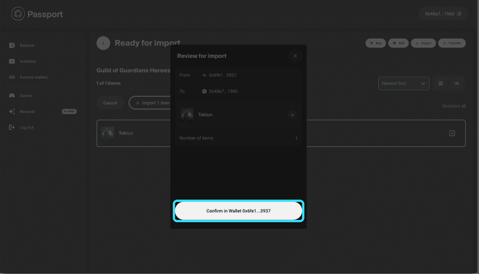This screenshot has height=274, width=479.
Task: Click the Inventory chest icon in sidebar
Action: [x=12, y=61]
